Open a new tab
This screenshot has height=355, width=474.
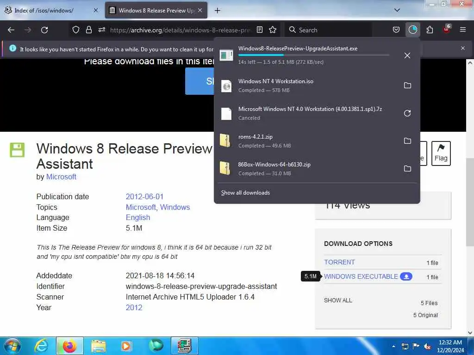(217, 11)
